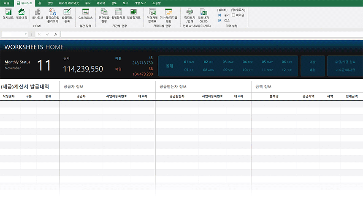This screenshot has height=198, width=363.
Task: Open 회사정보 company info
Action: [x=38, y=14]
